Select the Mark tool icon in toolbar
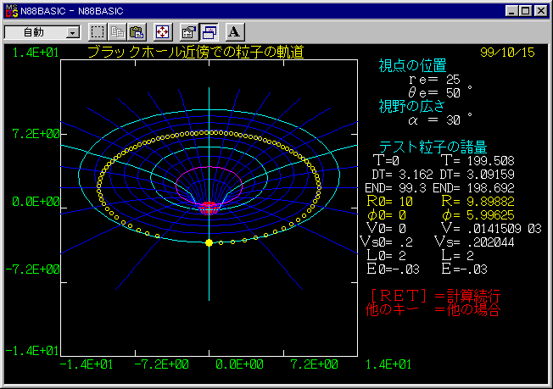 [98, 32]
